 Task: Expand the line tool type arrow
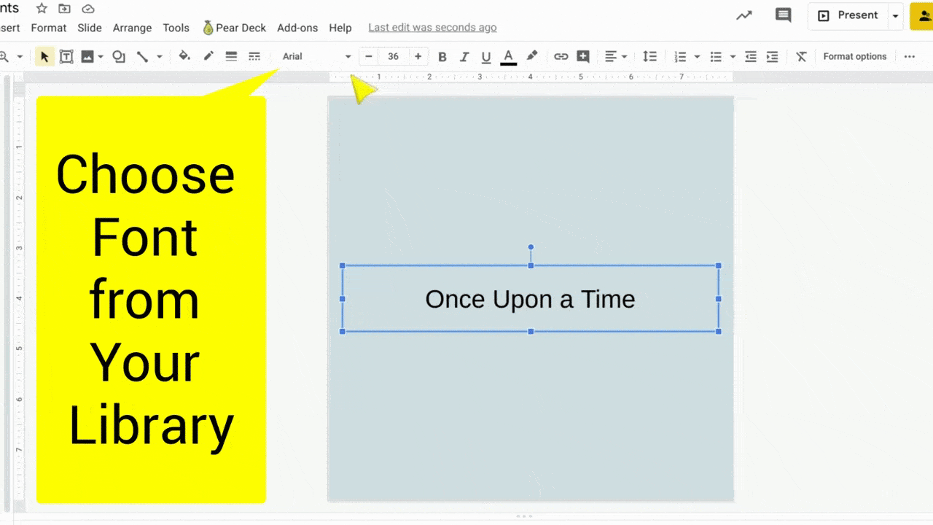click(x=159, y=56)
